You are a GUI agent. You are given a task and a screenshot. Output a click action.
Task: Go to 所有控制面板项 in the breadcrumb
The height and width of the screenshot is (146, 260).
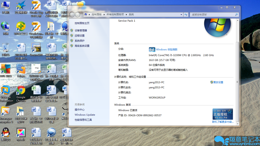pyautogui.click(x=115, y=14)
